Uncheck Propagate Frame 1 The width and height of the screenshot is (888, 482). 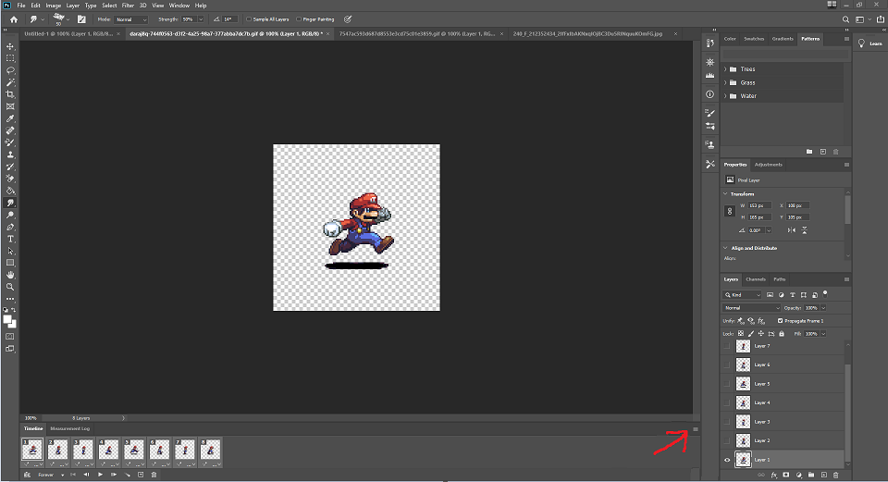click(x=781, y=321)
